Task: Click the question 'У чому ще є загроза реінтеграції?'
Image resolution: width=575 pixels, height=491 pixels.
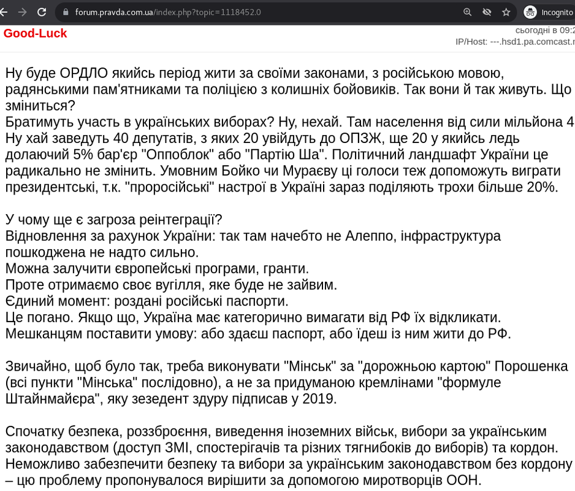Action: (113, 220)
